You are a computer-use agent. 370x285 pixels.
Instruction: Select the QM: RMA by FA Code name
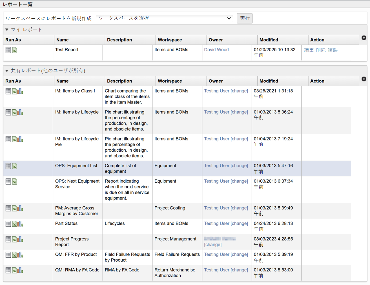[x=77, y=270]
